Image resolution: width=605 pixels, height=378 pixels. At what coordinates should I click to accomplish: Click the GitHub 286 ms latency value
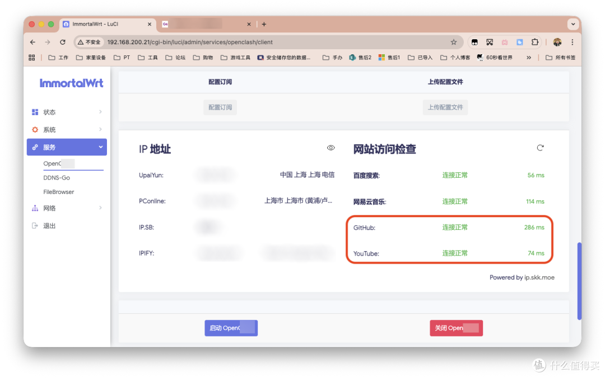click(534, 228)
